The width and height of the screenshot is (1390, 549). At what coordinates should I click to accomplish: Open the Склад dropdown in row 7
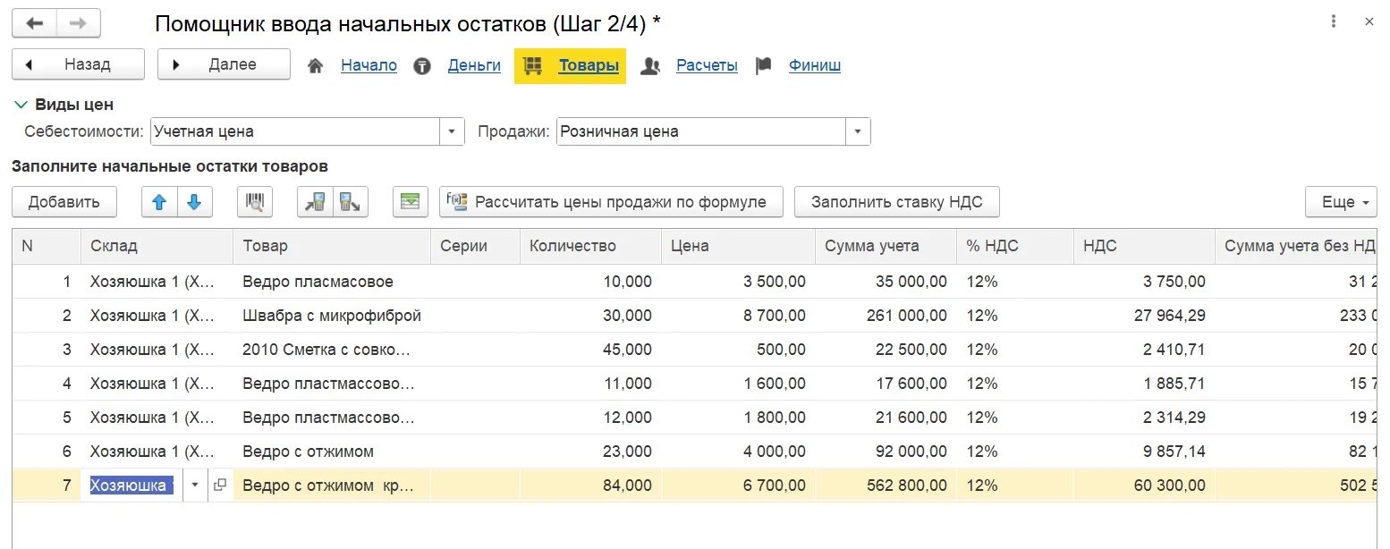click(197, 486)
